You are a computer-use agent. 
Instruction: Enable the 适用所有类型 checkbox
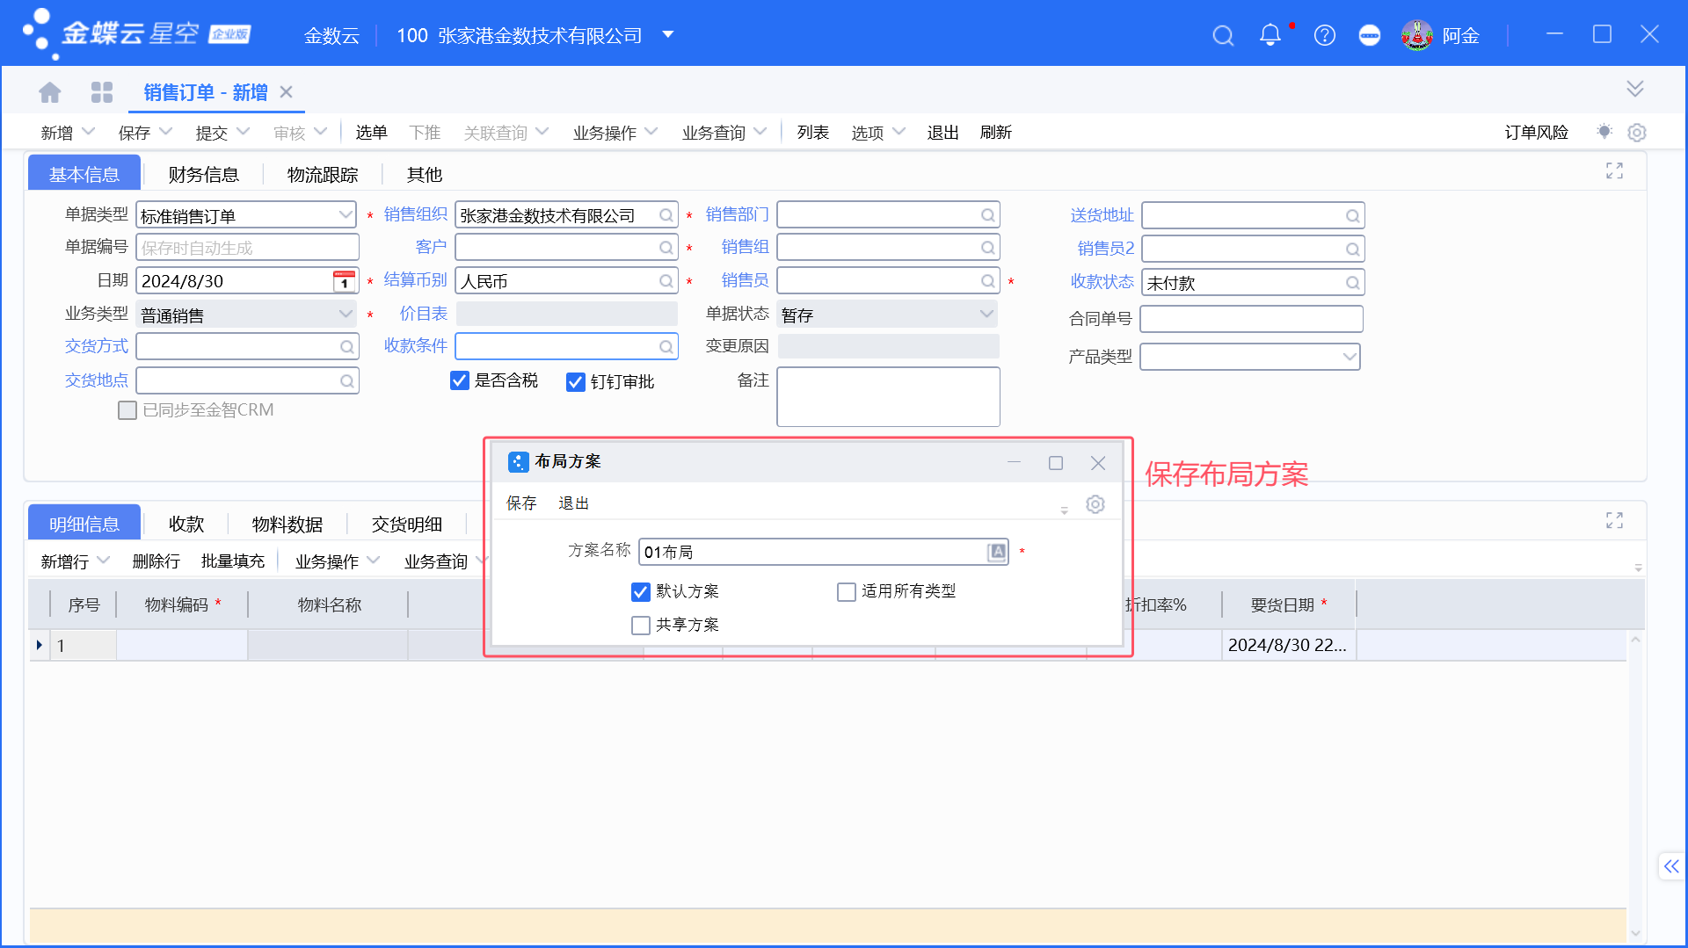[847, 592]
